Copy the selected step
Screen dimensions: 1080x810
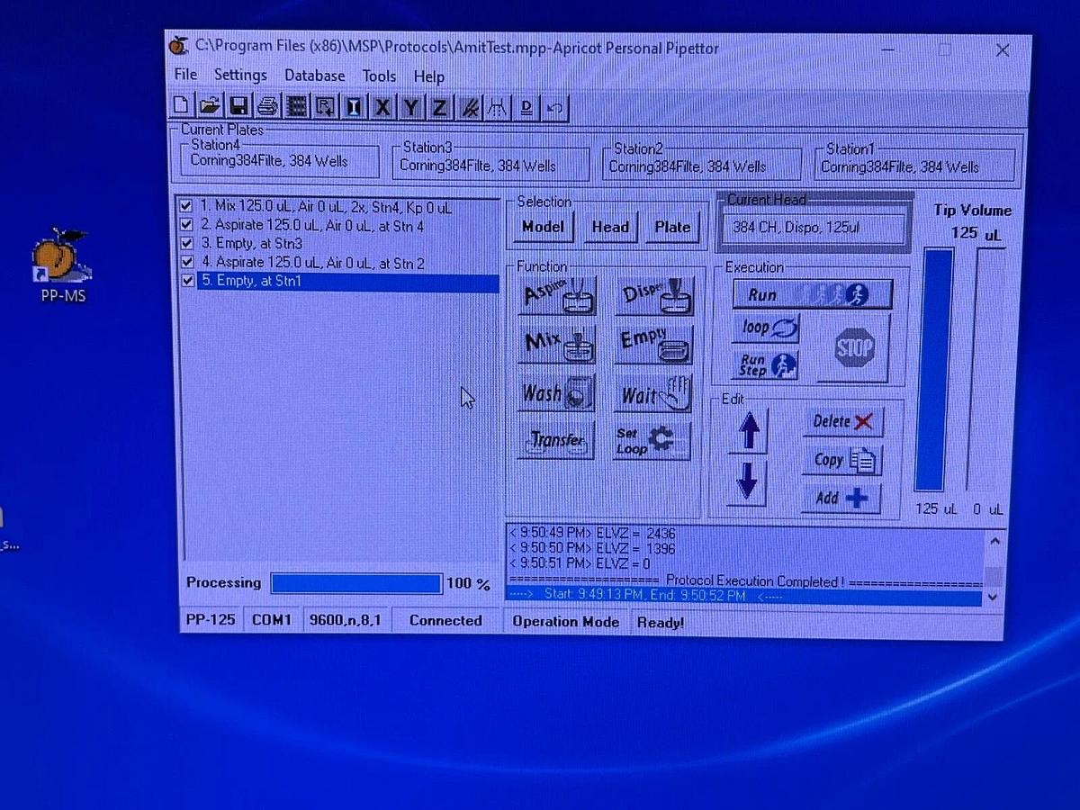click(842, 460)
